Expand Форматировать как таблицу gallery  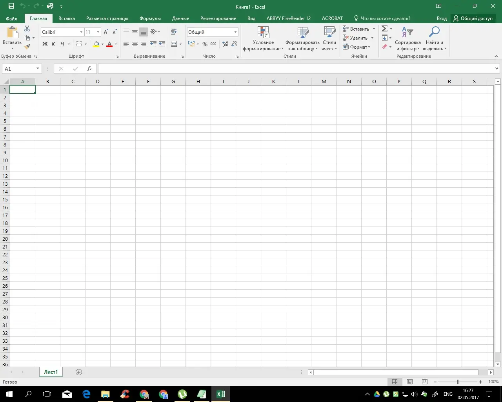point(303,39)
